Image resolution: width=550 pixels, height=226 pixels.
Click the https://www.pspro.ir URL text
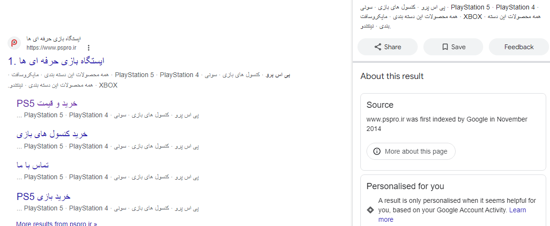tap(51, 48)
